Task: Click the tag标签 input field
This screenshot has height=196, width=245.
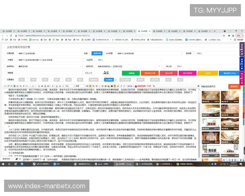Action: [129, 60]
